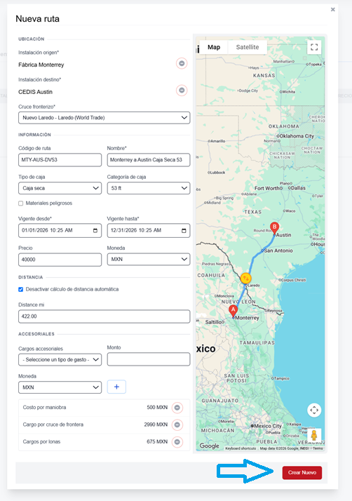The width and height of the screenshot is (352, 501).
Task: Open the map Keyboard shortcuts link
Action: coord(241,448)
